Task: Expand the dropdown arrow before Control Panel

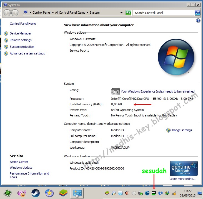Action: [x=30, y=13]
